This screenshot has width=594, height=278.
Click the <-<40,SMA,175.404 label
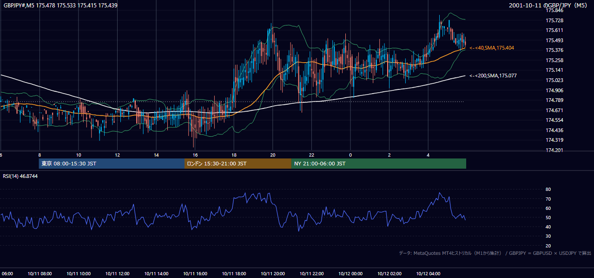(x=492, y=48)
